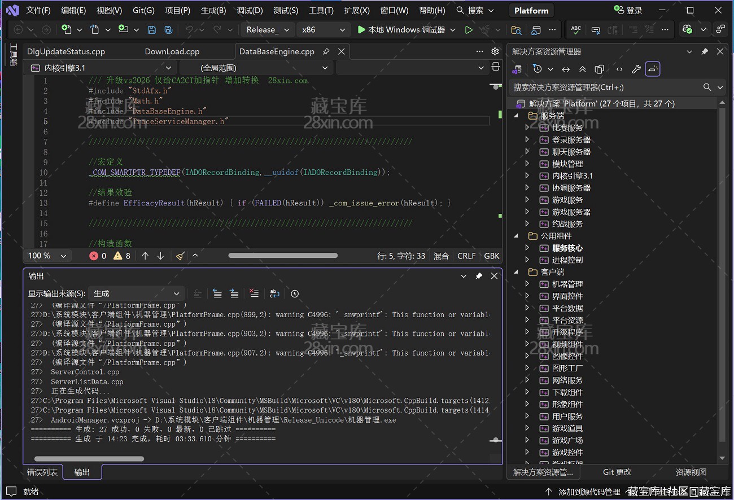Expand the 内核引擎3.1 project node
734x500 pixels.
[x=527, y=176]
